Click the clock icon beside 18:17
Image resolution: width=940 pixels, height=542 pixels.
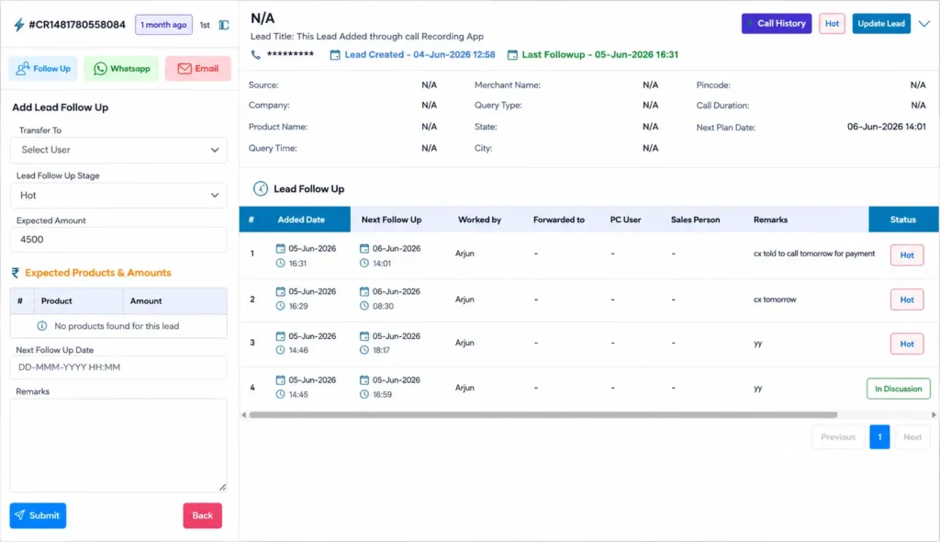[364, 350]
